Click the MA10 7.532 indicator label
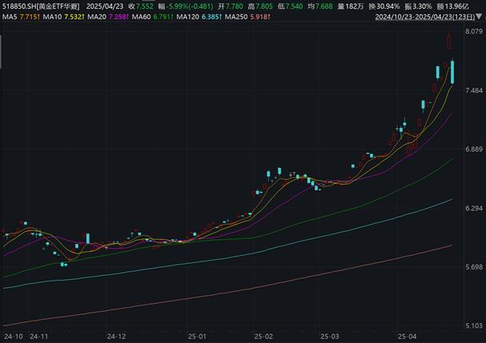This screenshot has width=486, height=343. coord(63,17)
